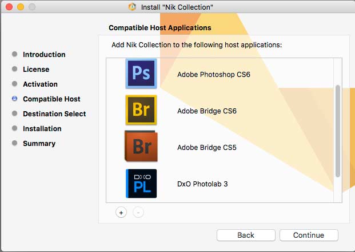Click the Back button

coord(246,235)
